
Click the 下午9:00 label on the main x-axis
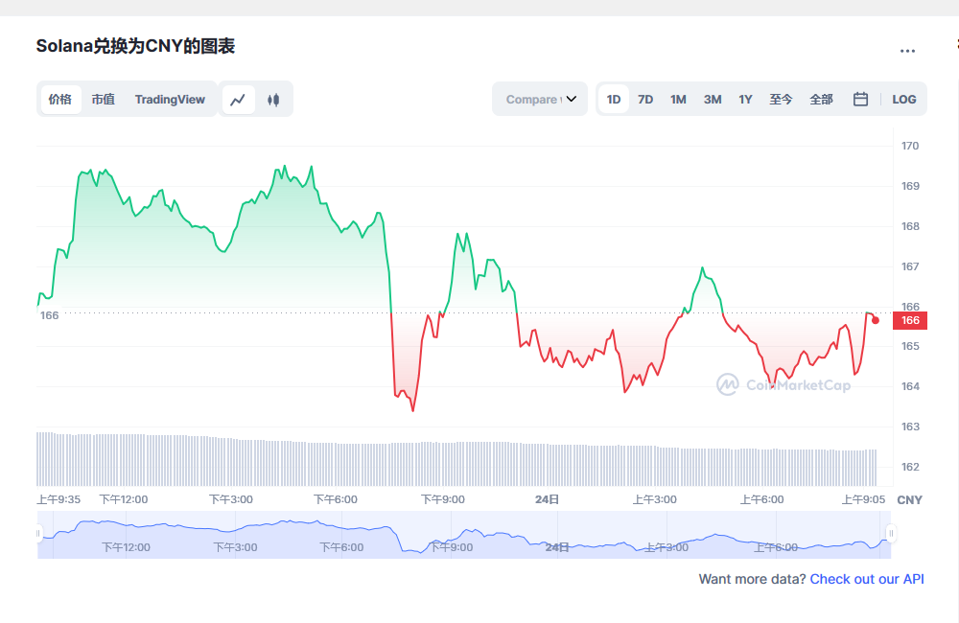coord(443,499)
